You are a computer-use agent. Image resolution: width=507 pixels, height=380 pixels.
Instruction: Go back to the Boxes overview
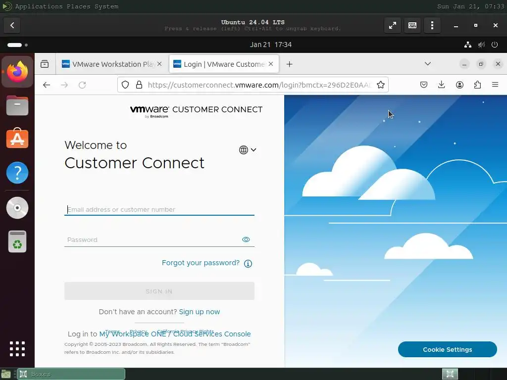[x=12, y=25]
